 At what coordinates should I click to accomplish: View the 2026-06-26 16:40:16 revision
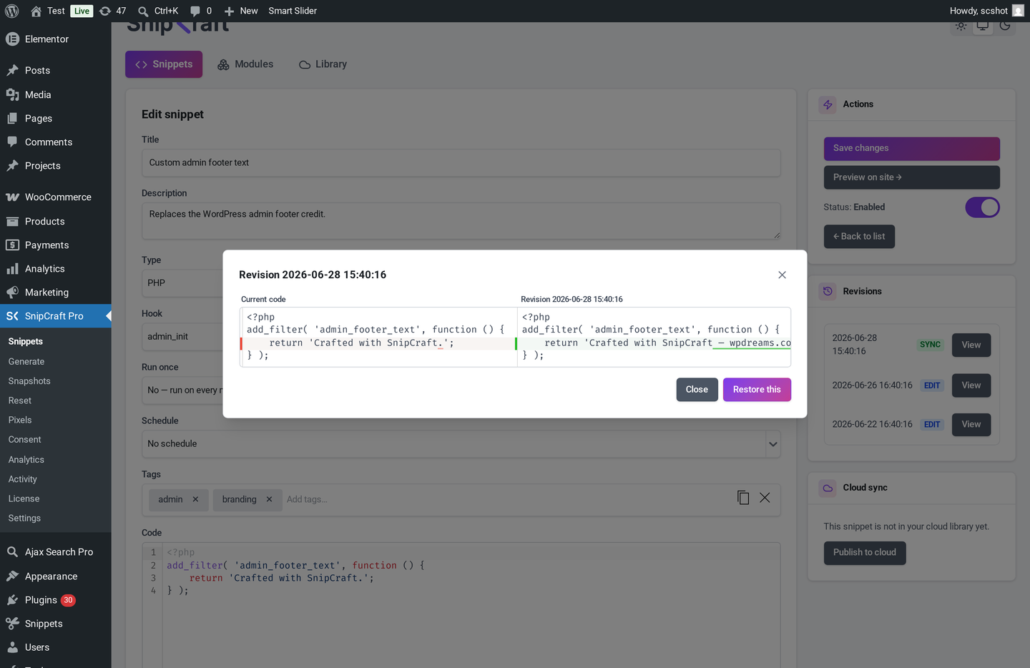pos(971,385)
